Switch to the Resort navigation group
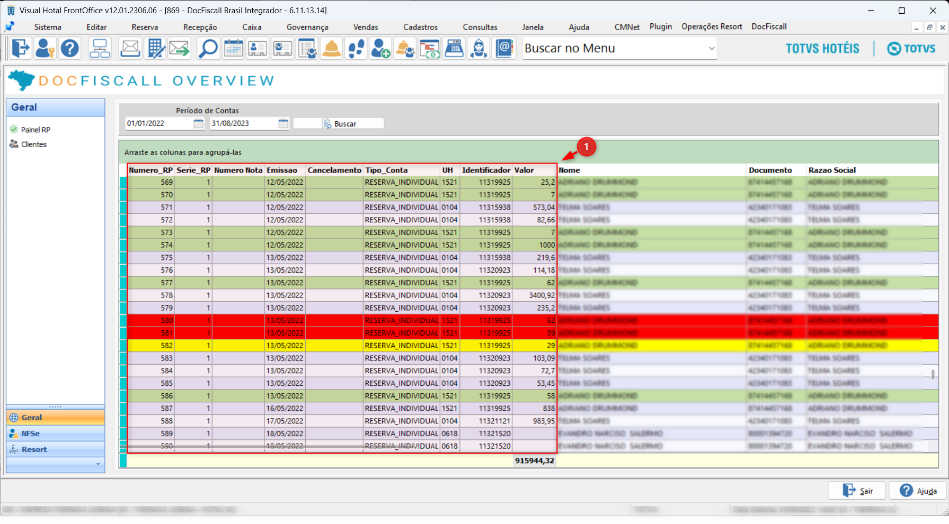The image size is (949, 524). point(56,449)
